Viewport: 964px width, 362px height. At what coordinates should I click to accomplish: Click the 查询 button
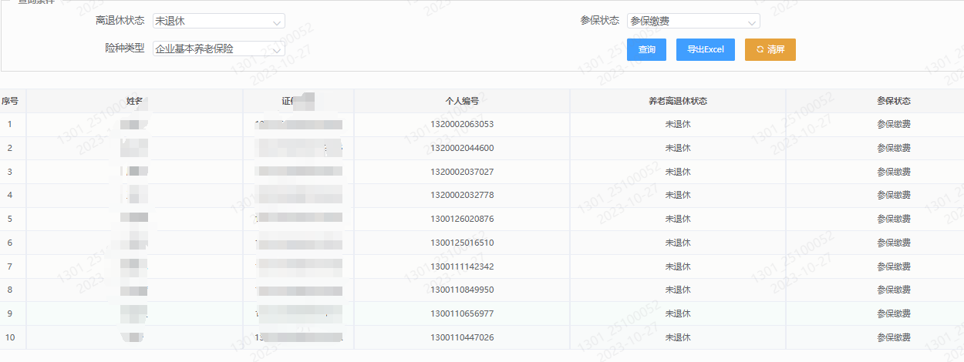pos(647,49)
